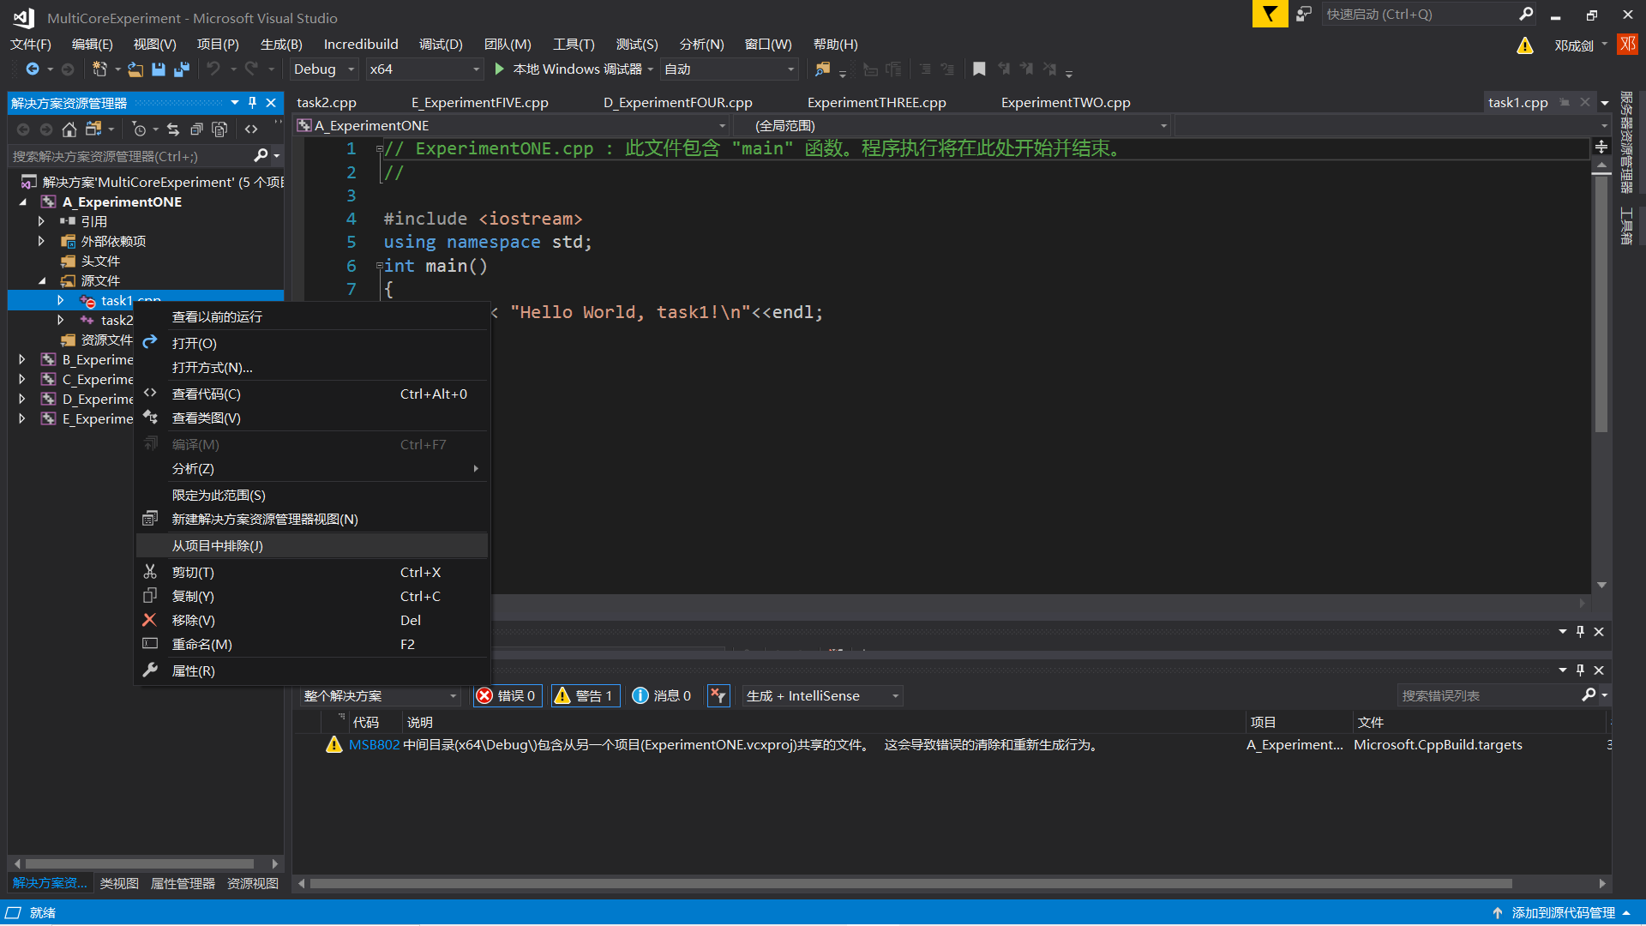The height and width of the screenshot is (926, 1646).
Task: Open the A_ExperimentONE project scope dropdown
Action: point(512,126)
